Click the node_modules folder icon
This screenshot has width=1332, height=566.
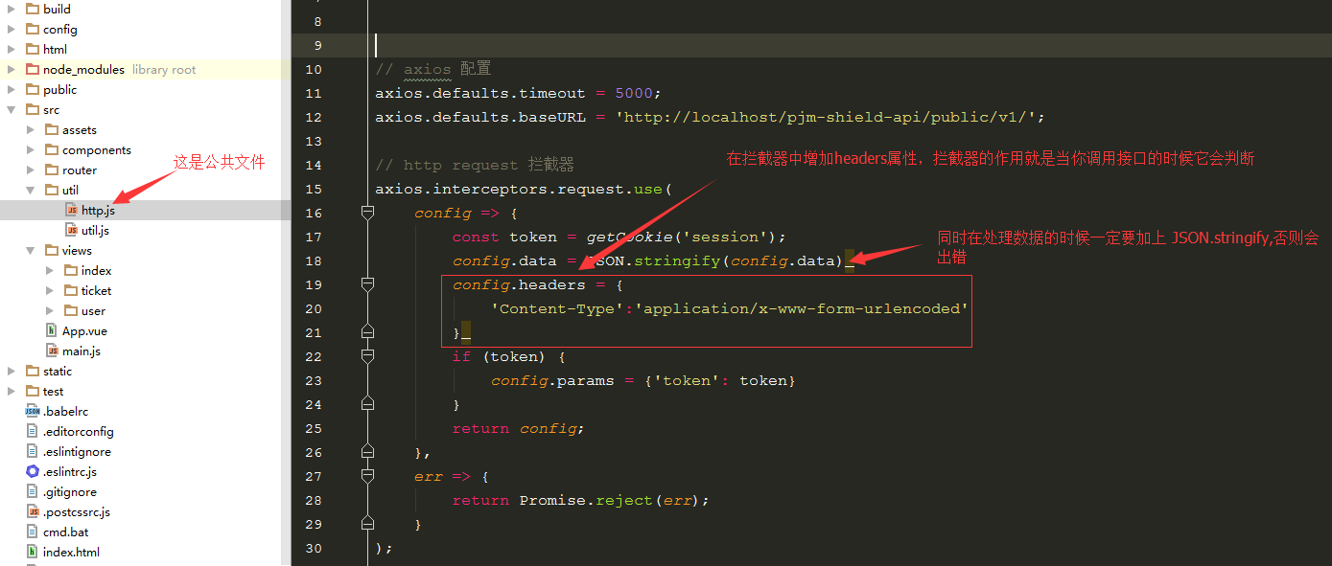[x=32, y=69]
